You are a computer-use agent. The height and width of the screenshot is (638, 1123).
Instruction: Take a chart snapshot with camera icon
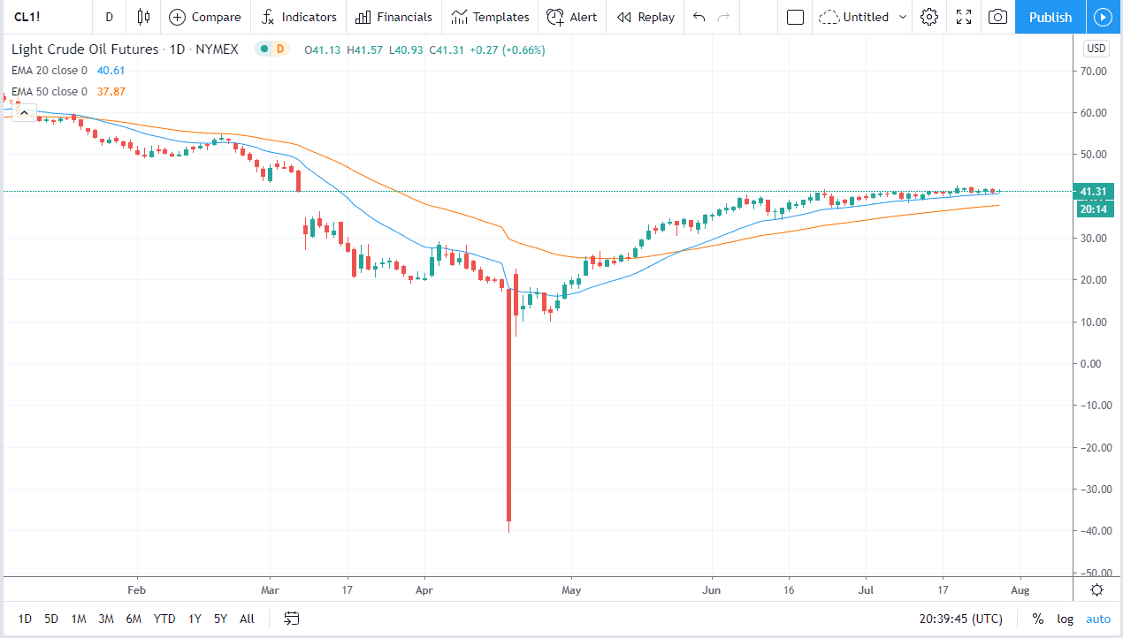(997, 17)
